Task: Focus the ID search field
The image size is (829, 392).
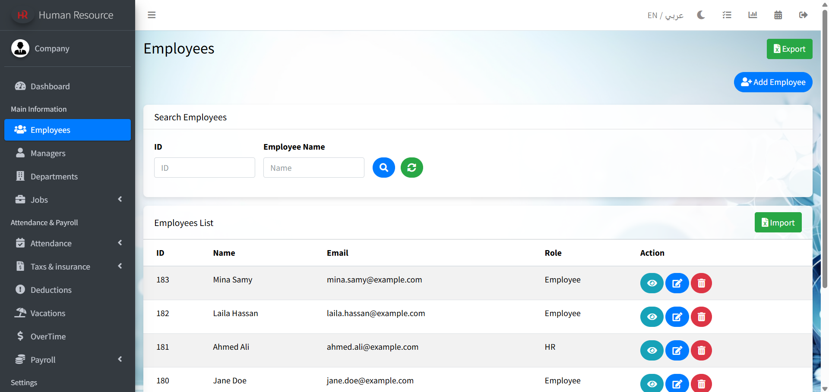Action: point(205,168)
